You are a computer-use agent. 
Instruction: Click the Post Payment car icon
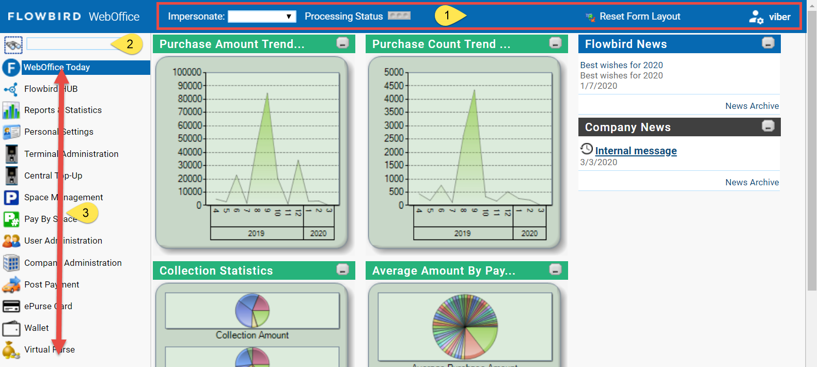coord(11,284)
